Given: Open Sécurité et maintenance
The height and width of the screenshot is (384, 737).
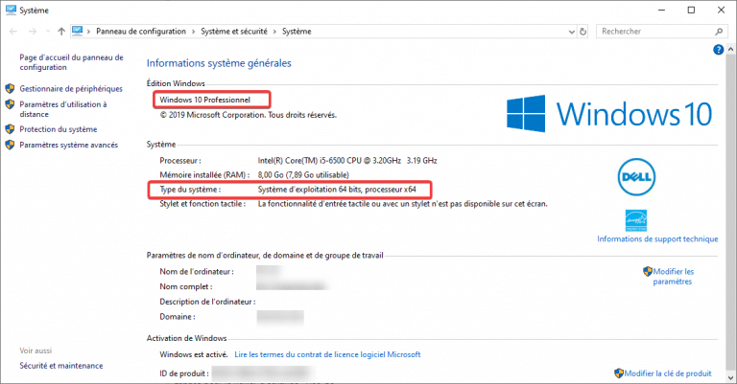Looking at the screenshot, I should (60, 365).
